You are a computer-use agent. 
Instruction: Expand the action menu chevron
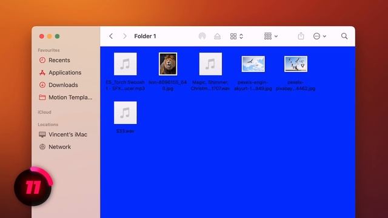(x=324, y=36)
